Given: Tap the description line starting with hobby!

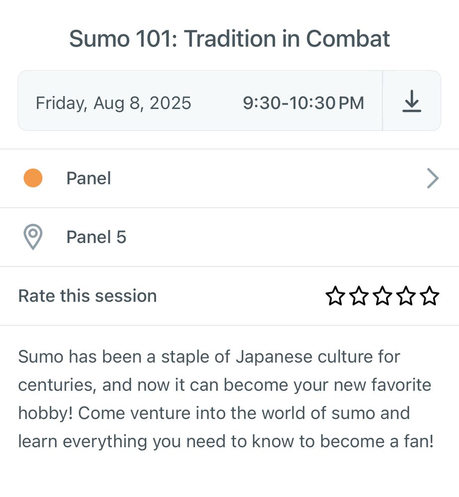Looking at the screenshot, I should (214, 413).
